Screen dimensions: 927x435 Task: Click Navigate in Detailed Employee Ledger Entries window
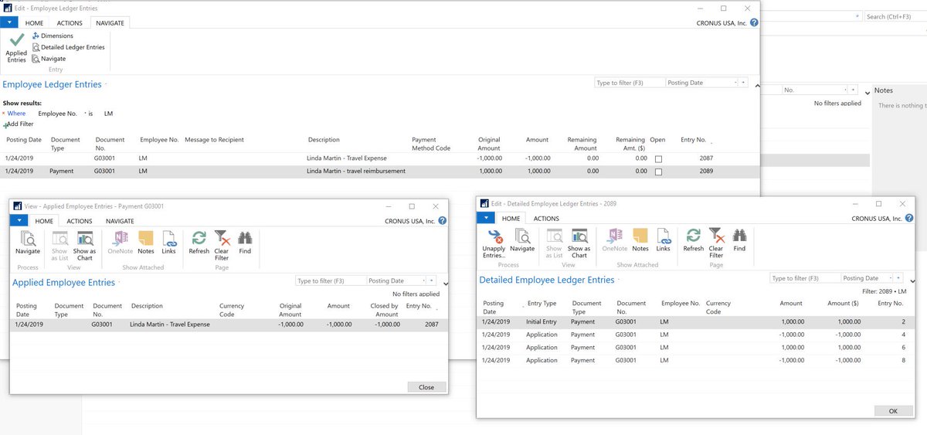[522, 240]
